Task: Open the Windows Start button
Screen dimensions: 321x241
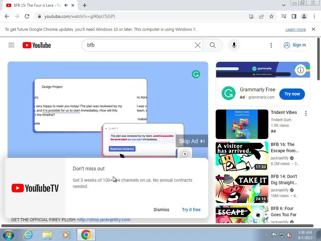Action: 8,235
